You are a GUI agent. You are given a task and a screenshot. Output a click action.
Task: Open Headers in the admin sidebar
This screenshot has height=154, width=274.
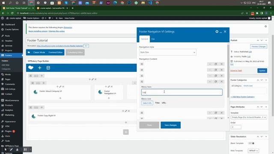pyautogui.click(x=9, y=41)
